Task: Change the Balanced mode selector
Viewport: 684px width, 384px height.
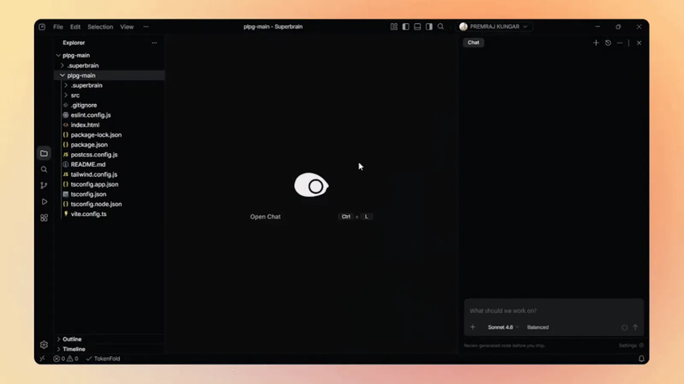Action: pyautogui.click(x=538, y=327)
